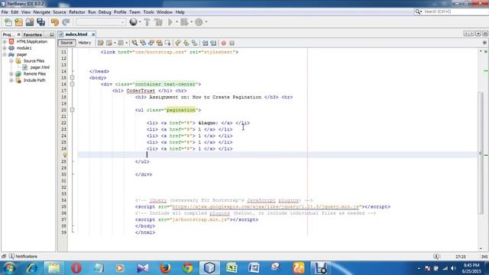Collapse the code fold at ul pagination line

click(x=72, y=110)
